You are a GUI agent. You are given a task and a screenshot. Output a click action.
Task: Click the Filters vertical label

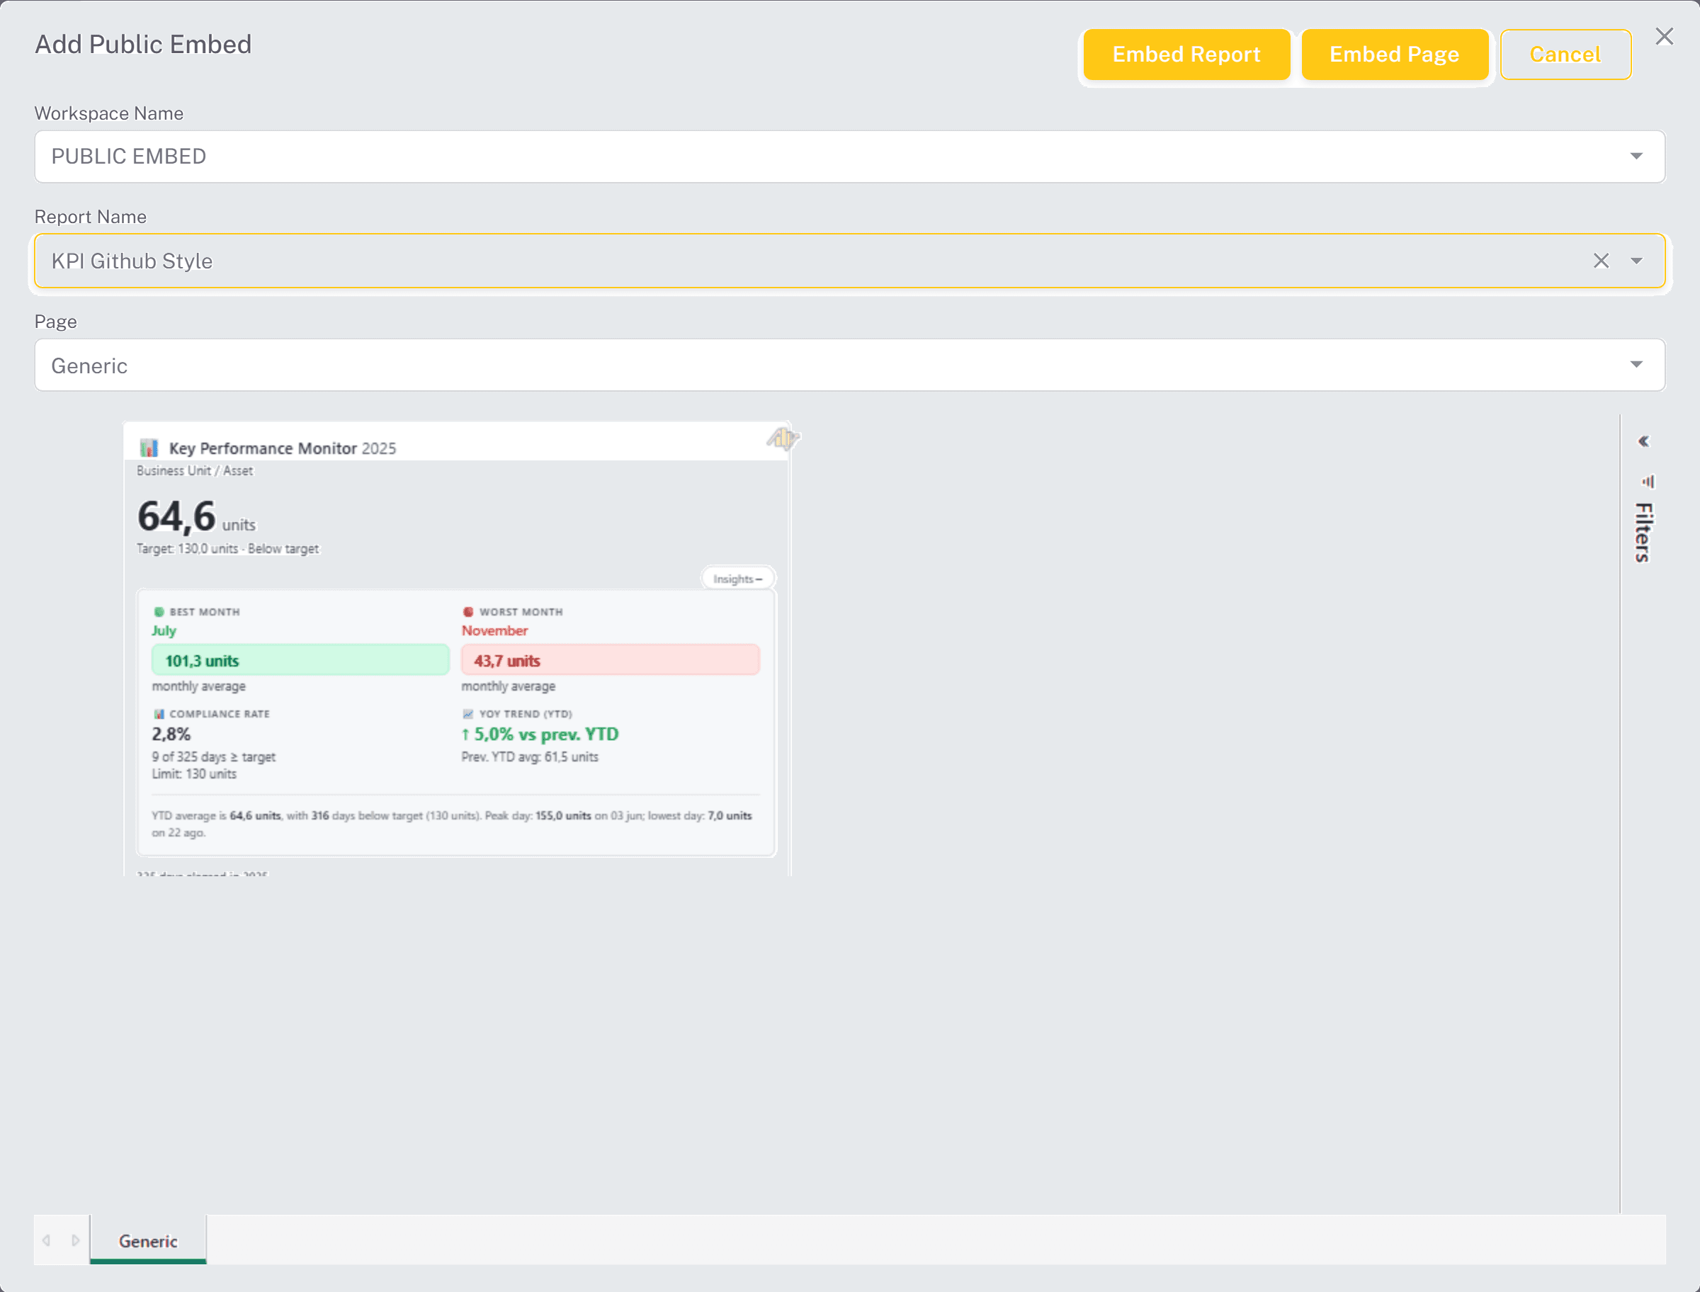coord(1644,533)
